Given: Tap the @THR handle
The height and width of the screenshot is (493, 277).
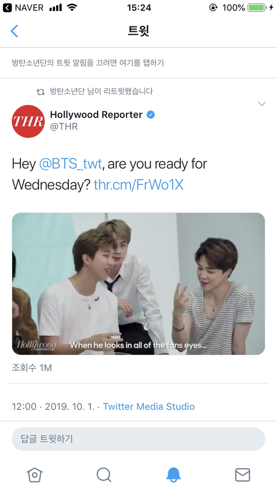Looking at the screenshot, I should click(x=64, y=126).
